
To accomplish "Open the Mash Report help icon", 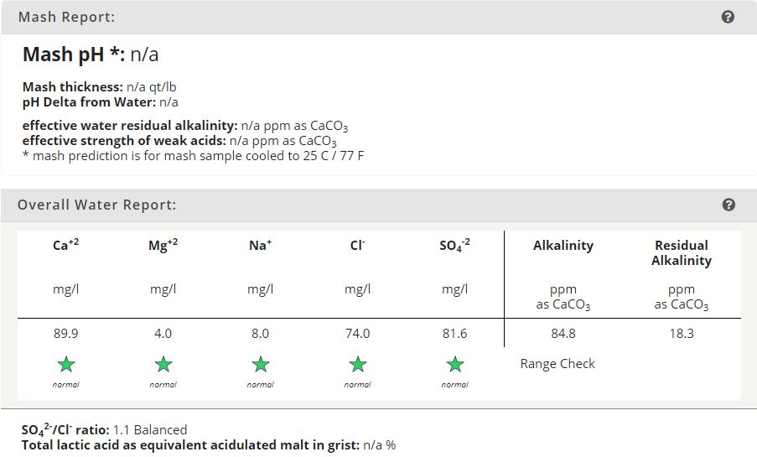I will [x=728, y=17].
